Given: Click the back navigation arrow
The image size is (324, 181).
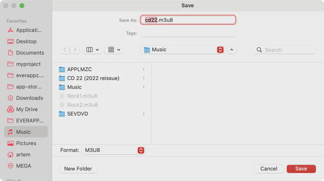Looking at the screenshot, I should click(x=65, y=50).
